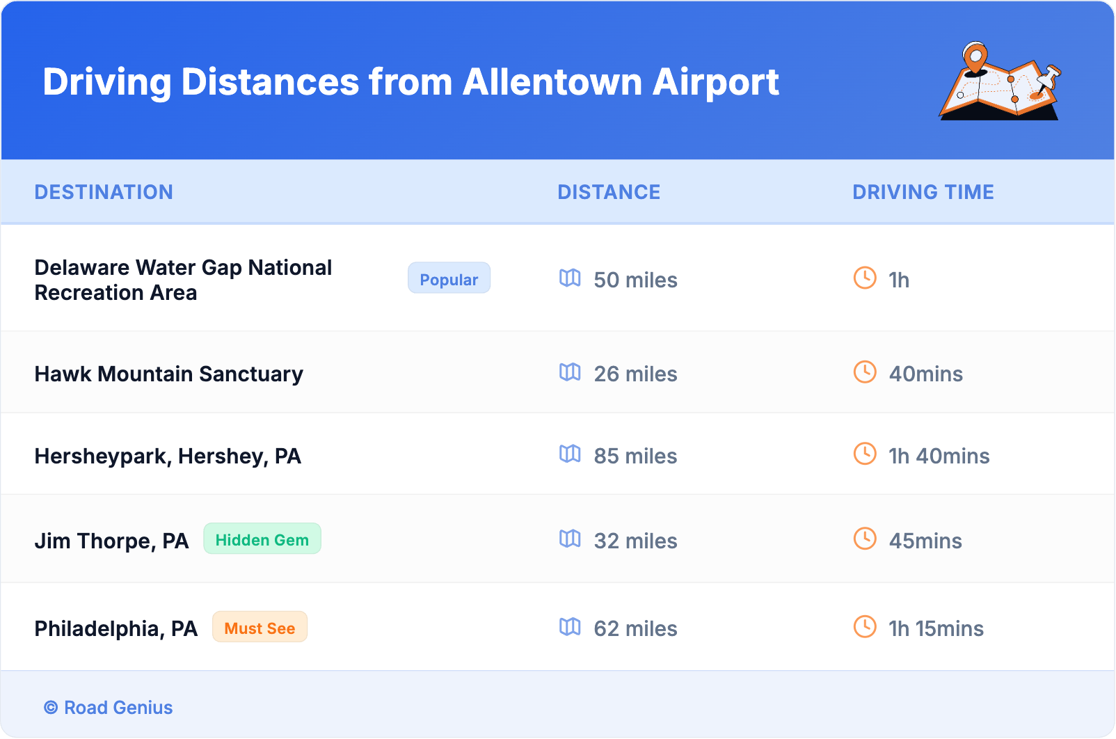Click the map icon beside 50 miles
1116x739 pixels.
click(x=570, y=278)
